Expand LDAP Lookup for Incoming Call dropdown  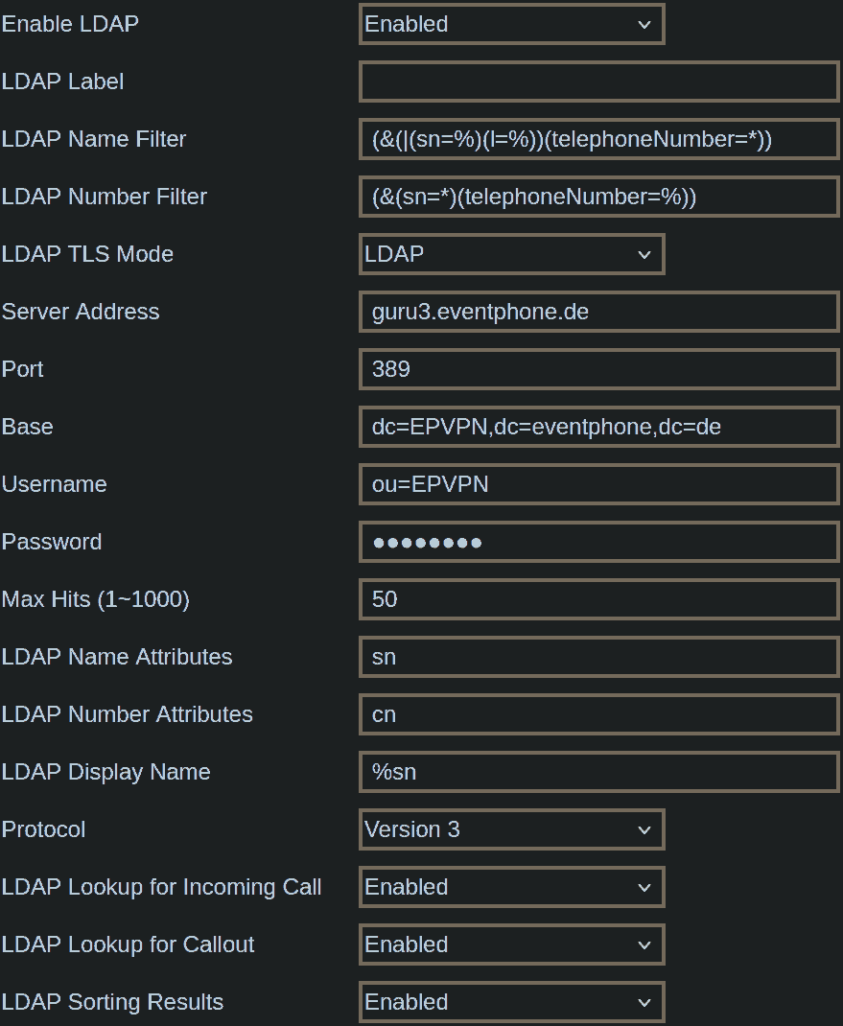click(x=512, y=888)
